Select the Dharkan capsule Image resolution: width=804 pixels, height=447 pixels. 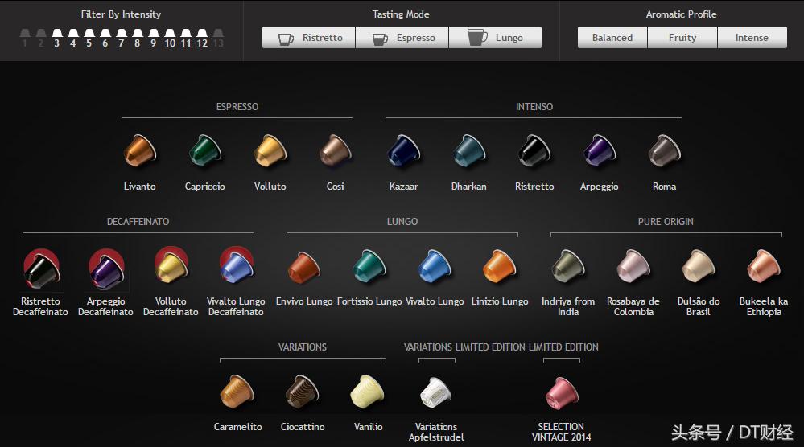(468, 150)
